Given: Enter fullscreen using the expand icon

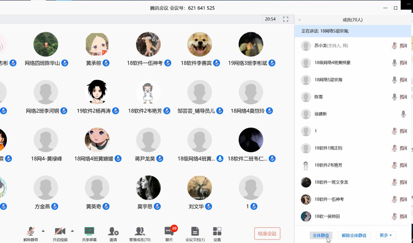Looking at the screenshot, I should [x=286, y=19].
